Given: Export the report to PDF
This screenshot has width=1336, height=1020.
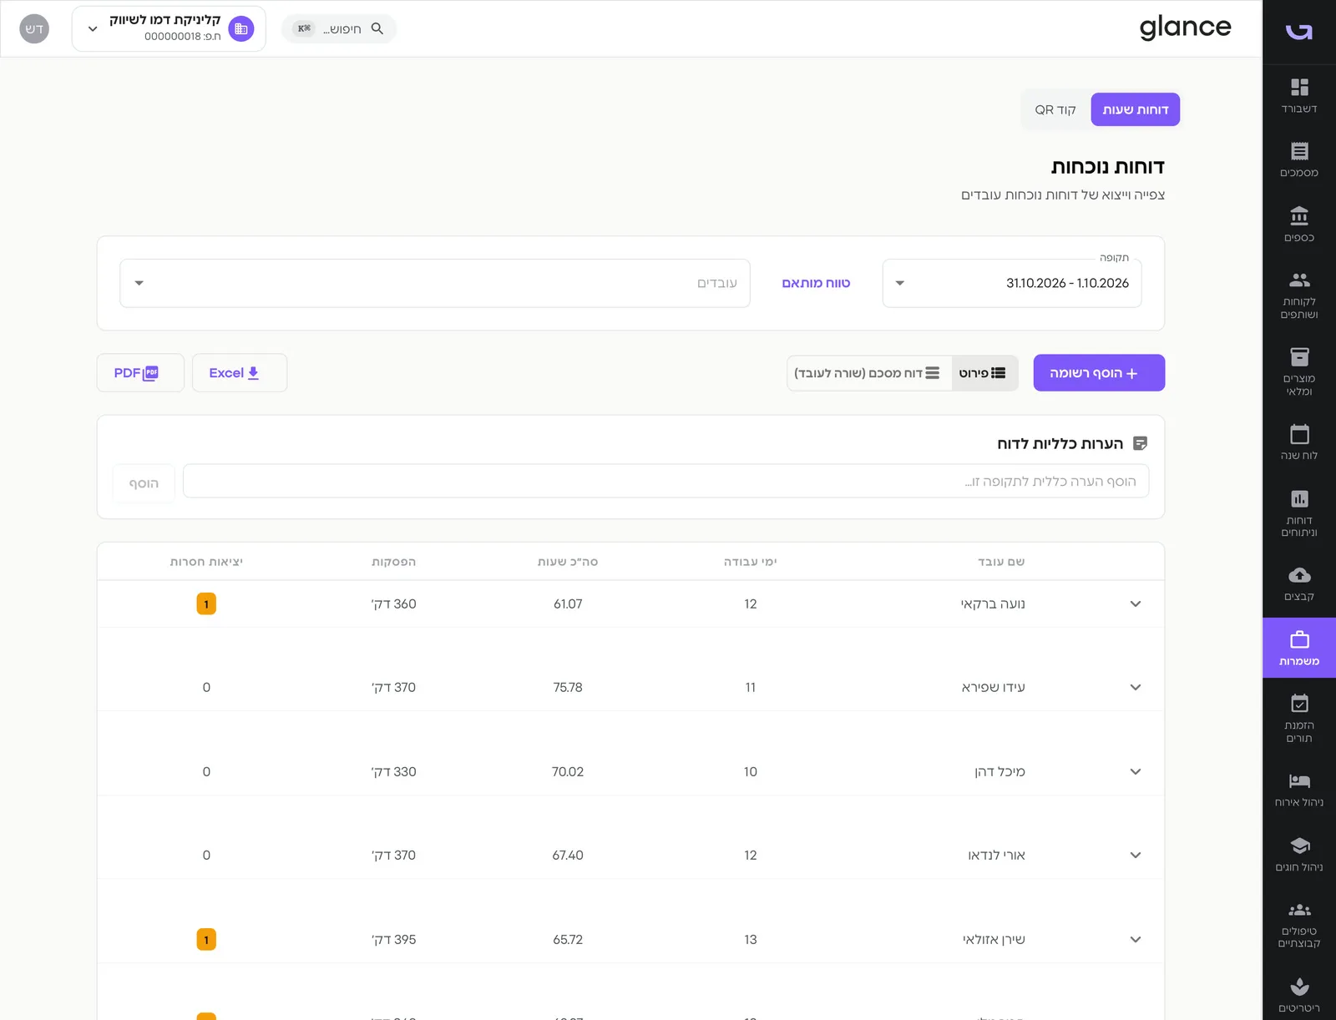Looking at the screenshot, I should point(140,373).
